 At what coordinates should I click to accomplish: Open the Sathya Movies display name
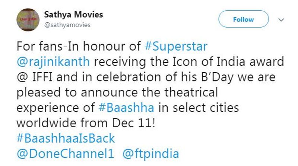pyautogui.click(x=73, y=15)
